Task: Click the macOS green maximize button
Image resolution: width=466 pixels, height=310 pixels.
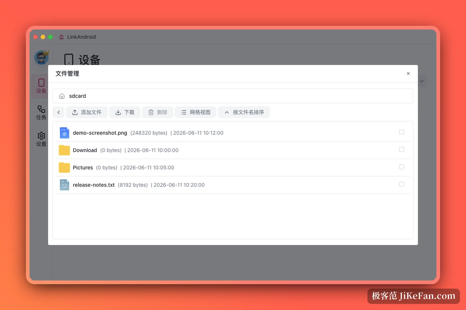Action: (x=50, y=37)
